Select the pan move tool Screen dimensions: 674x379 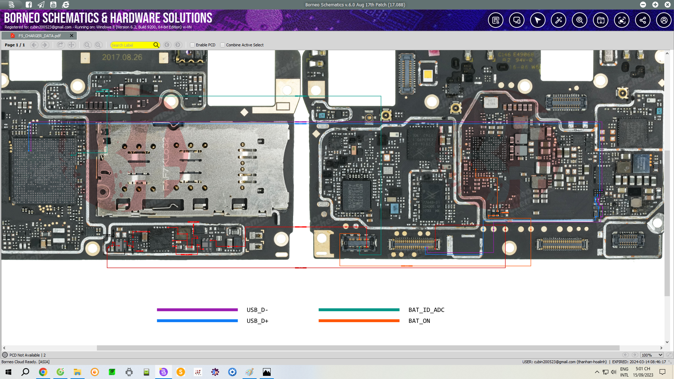click(72, 45)
